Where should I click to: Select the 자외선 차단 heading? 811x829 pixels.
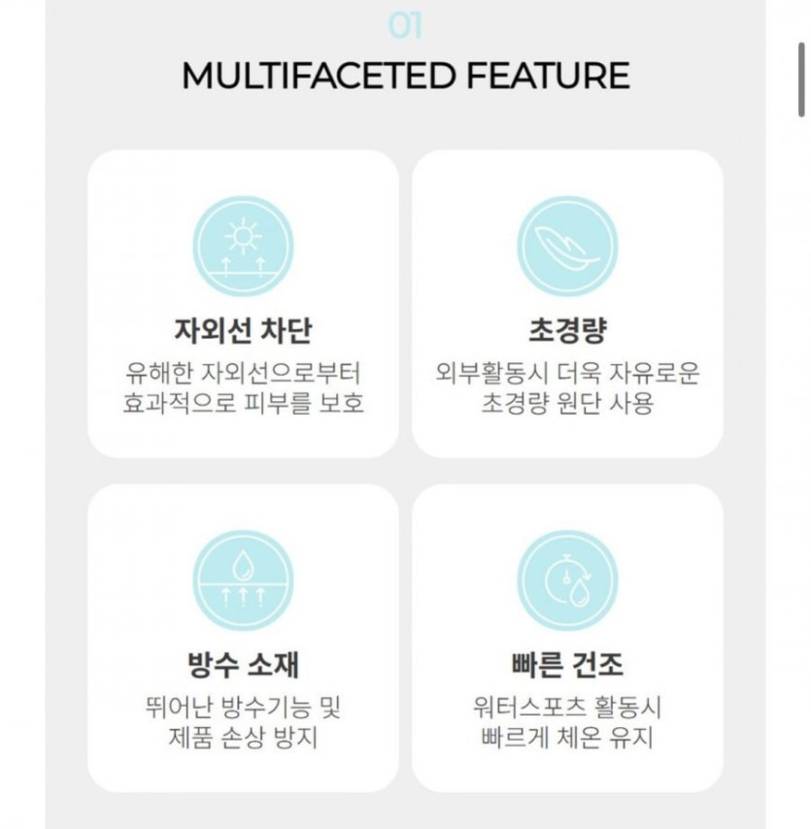pyautogui.click(x=243, y=331)
